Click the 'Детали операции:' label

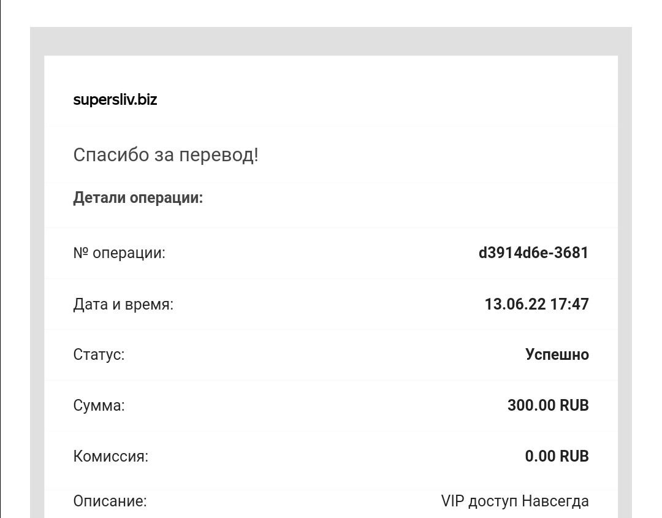point(138,197)
